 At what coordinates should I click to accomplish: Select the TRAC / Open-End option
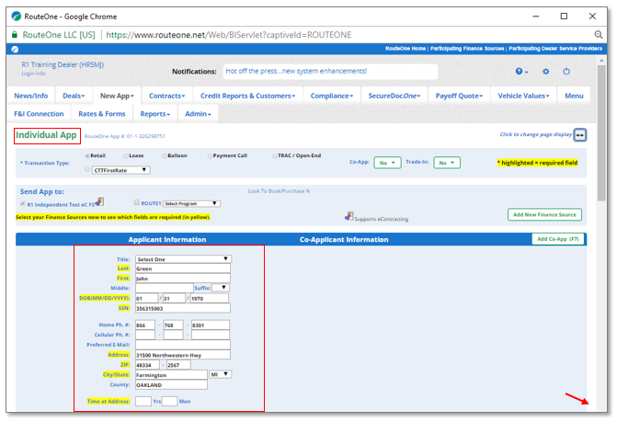point(275,155)
